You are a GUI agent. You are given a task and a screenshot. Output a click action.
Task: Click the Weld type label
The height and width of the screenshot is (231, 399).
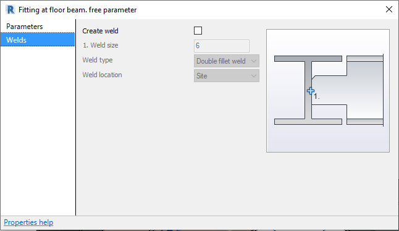coord(98,61)
